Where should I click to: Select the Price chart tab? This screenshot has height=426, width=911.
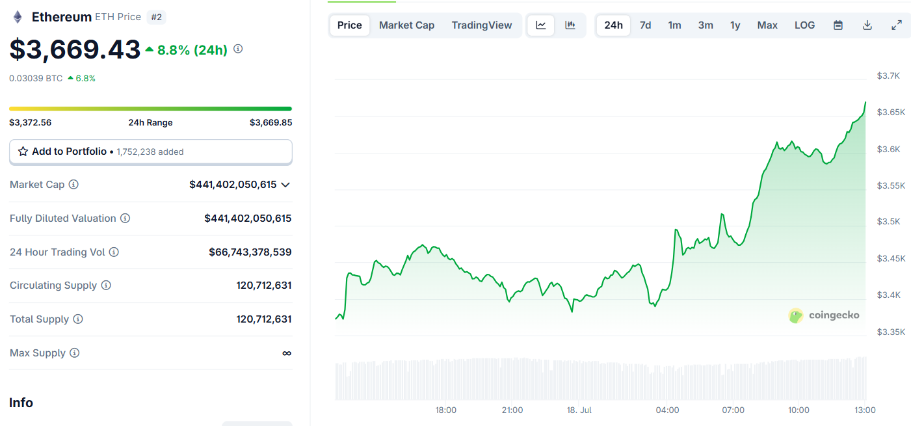click(x=350, y=25)
